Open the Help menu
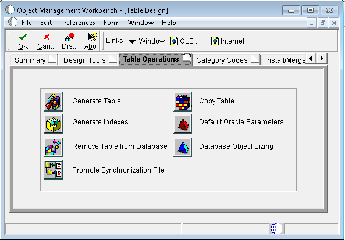 point(169,23)
